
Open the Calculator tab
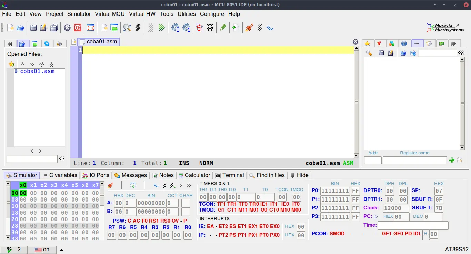click(x=194, y=175)
